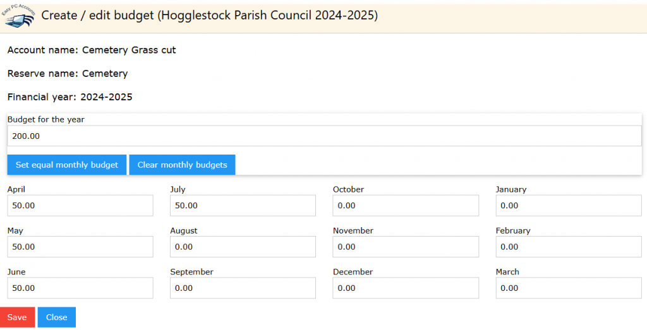Click the Account name Cemetery Grass cut label
This screenshot has height=330, width=647.
click(92, 50)
